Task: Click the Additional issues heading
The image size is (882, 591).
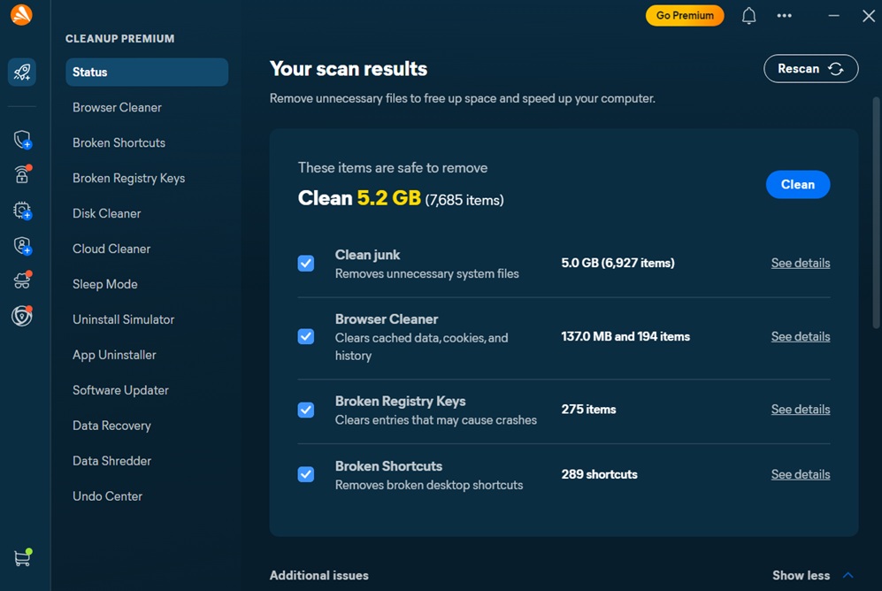Action: pyautogui.click(x=319, y=575)
